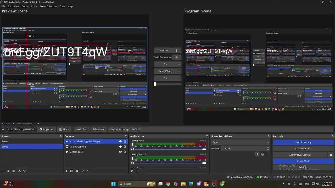Open Desktop Audio 2 three-dot options

coord(132,158)
